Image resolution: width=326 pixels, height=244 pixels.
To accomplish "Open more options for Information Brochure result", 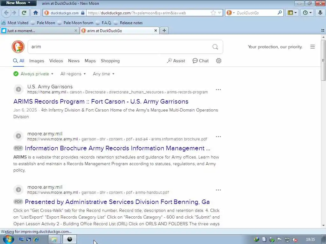I will 218,137.
